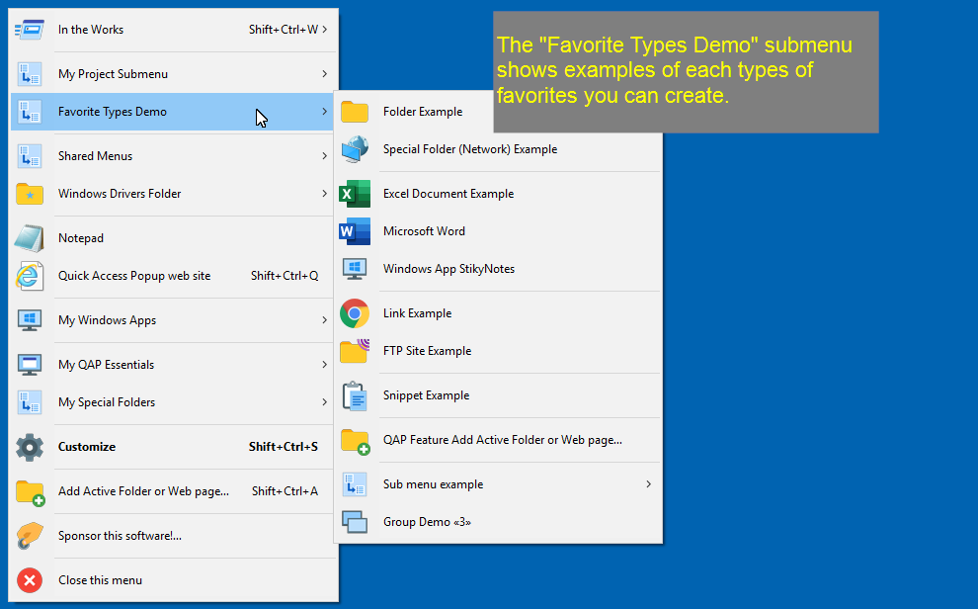Choose the Windows Drivers Folder entry

[x=173, y=194]
